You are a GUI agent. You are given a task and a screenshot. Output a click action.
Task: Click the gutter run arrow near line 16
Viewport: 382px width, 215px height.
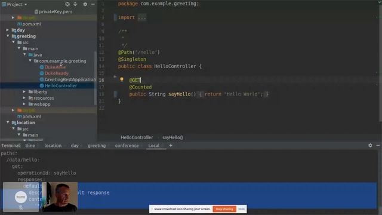(115, 76)
